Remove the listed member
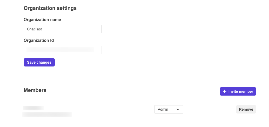The height and width of the screenshot is (127, 269). tap(246, 109)
